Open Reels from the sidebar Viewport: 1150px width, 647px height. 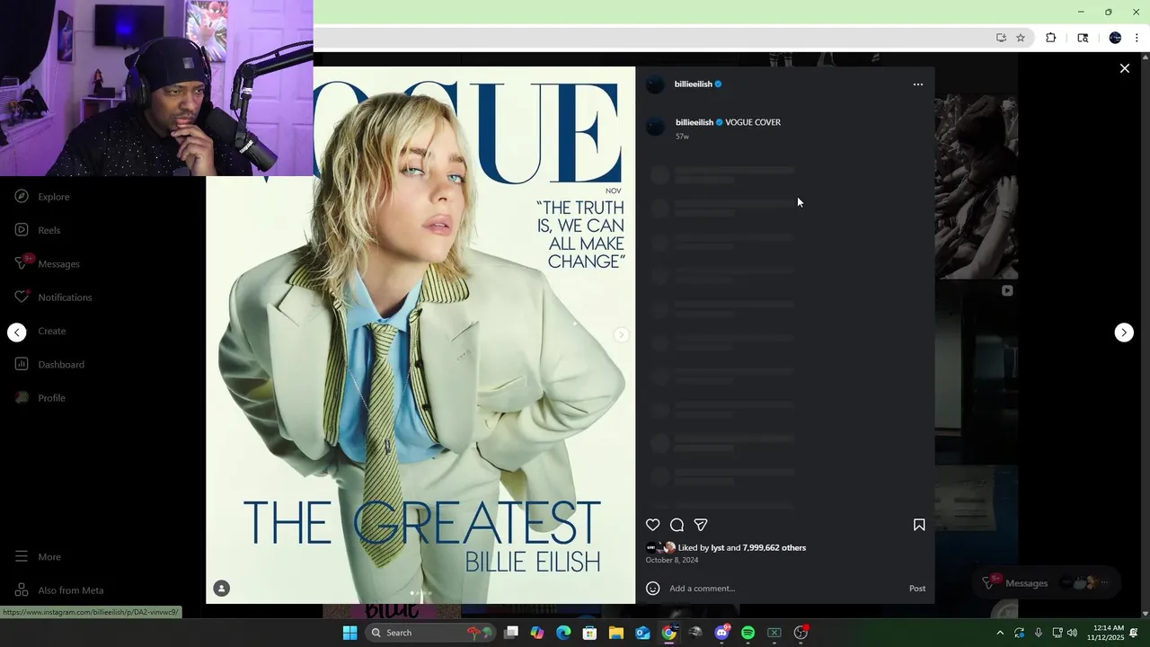(x=38, y=230)
